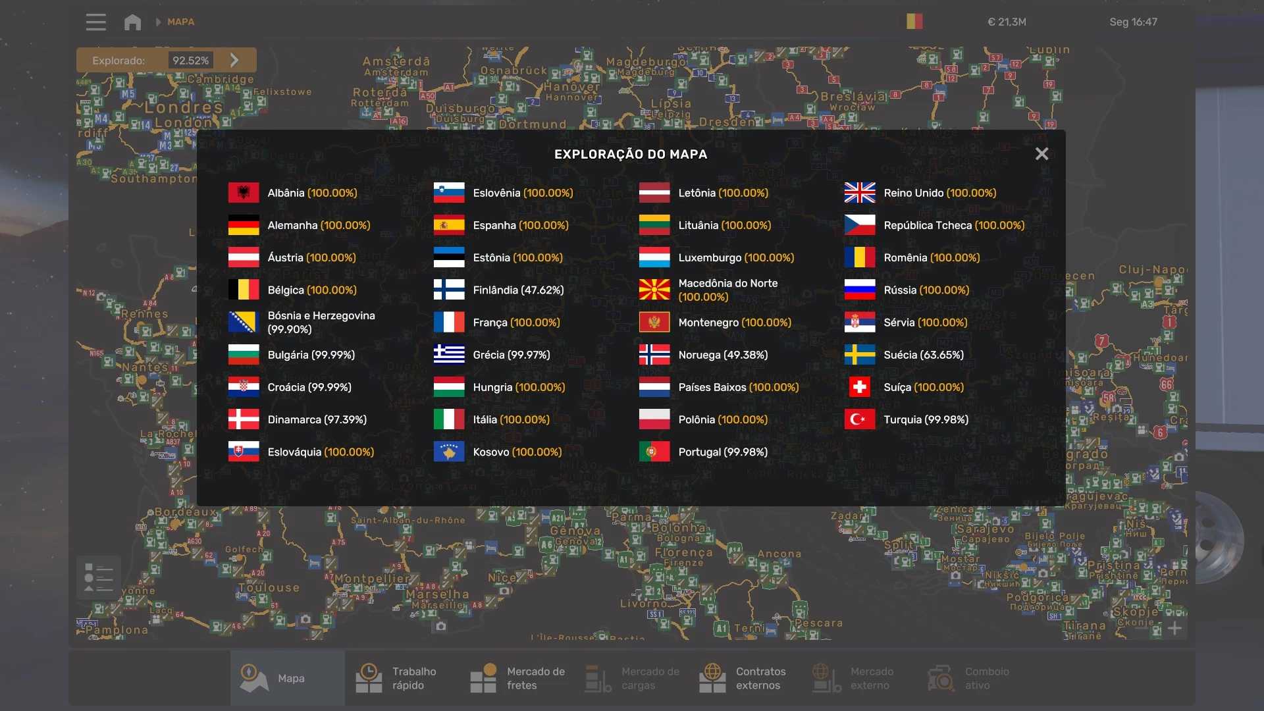Zoom in with the plus icon
The image size is (1264, 711).
point(1174,628)
